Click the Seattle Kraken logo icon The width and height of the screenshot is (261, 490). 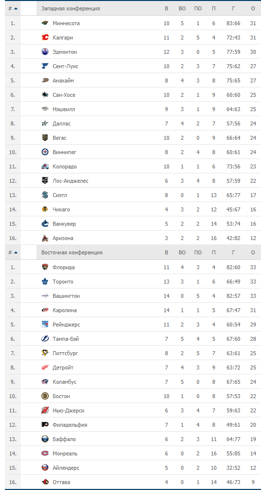(x=45, y=195)
